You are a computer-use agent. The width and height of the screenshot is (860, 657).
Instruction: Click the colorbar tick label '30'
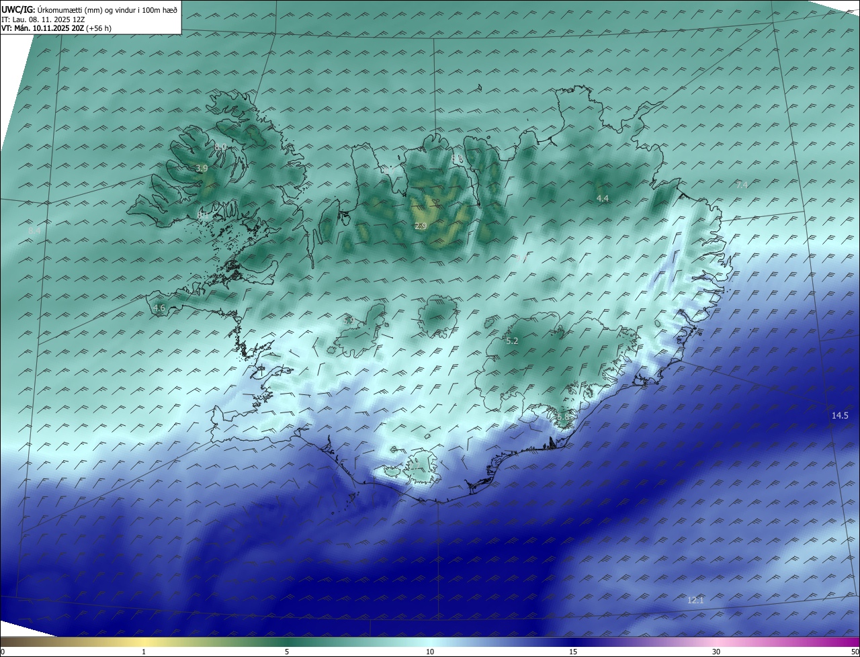[x=716, y=652]
